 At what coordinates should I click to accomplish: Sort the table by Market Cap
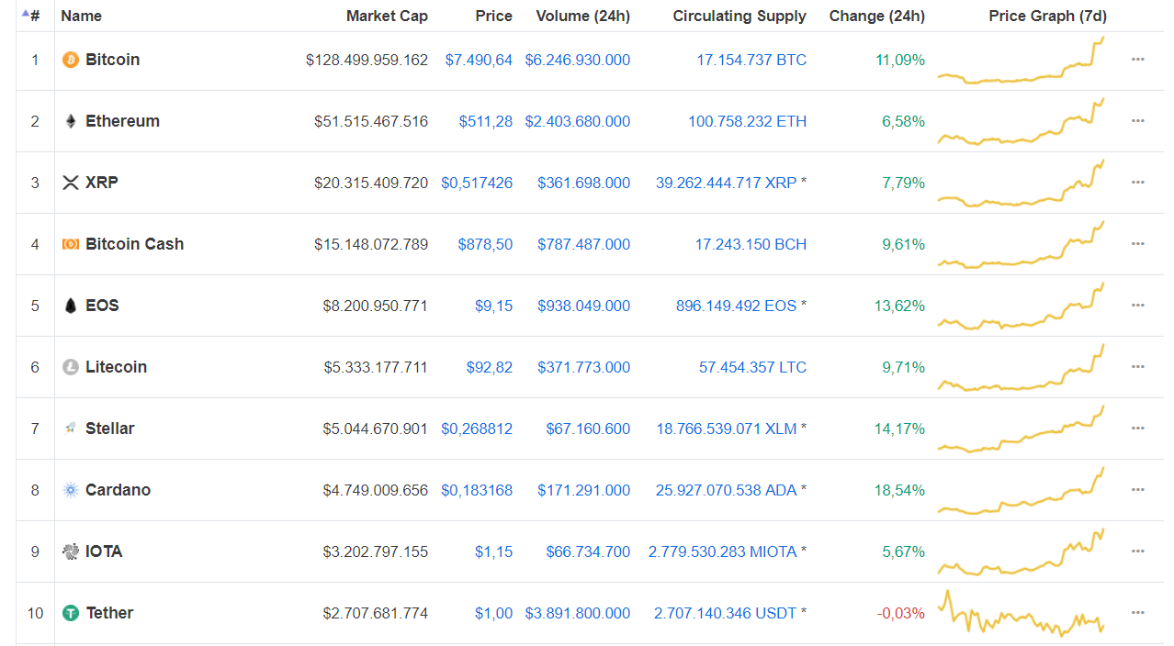click(x=387, y=16)
